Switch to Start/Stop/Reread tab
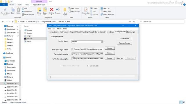Image resolution: width=186 pixels, height=104 pixels. pos(87,32)
